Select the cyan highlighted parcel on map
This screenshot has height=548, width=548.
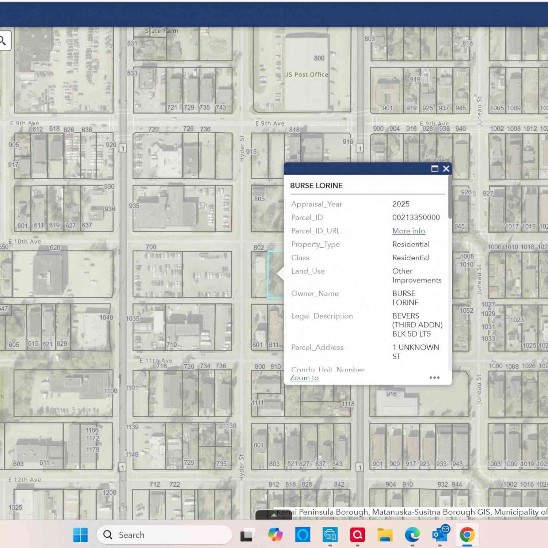point(276,274)
